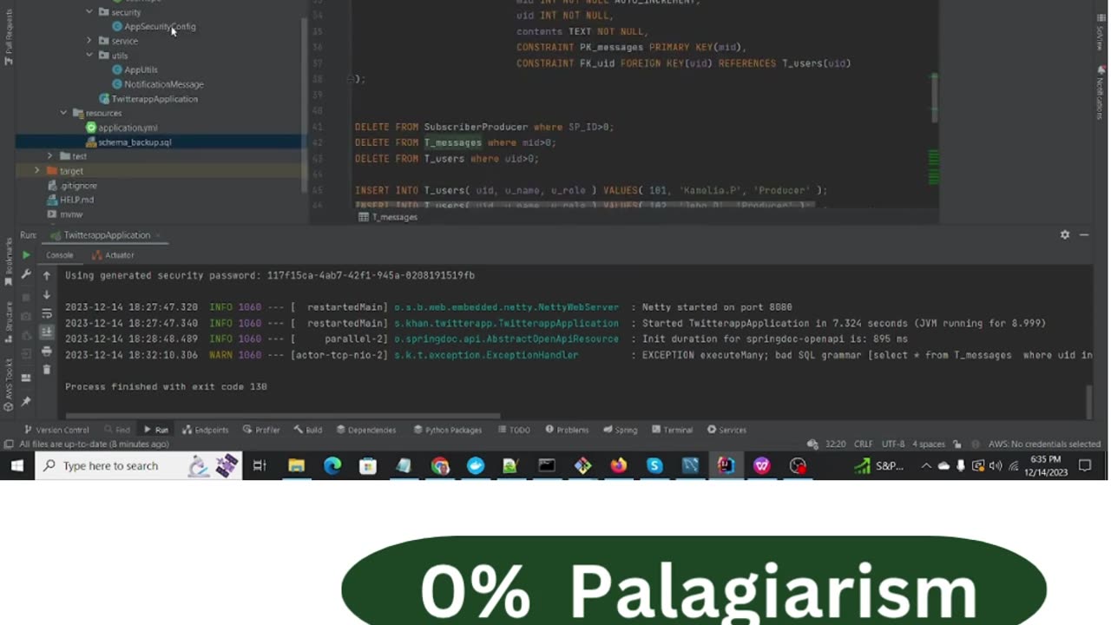1111x625 pixels.
Task: Collapse the utils folder
Action: (x=89, y=56)
